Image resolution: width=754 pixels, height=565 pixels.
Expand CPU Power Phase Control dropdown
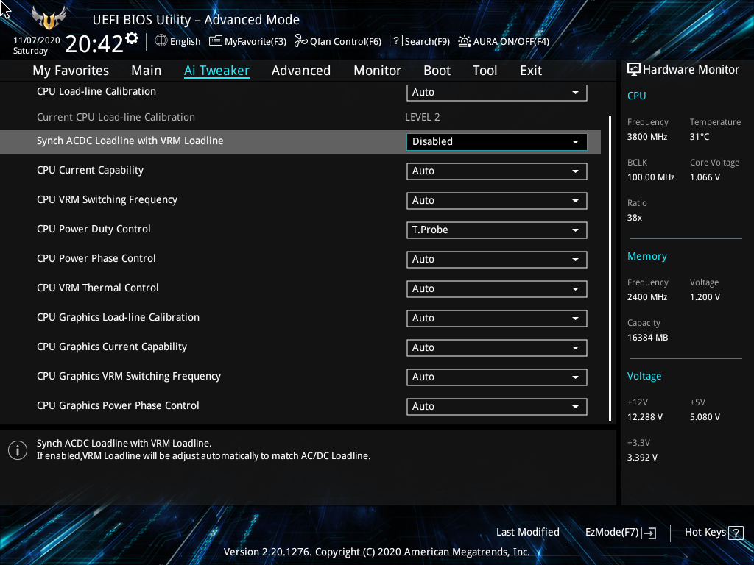point(497,260)
